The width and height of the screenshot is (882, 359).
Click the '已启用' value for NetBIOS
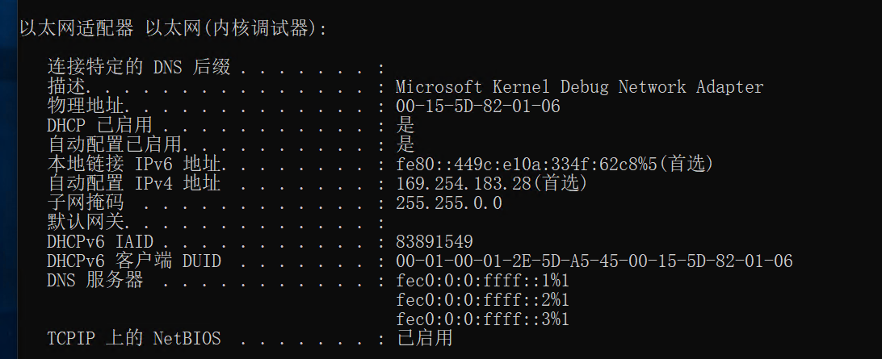coord(425,338)
